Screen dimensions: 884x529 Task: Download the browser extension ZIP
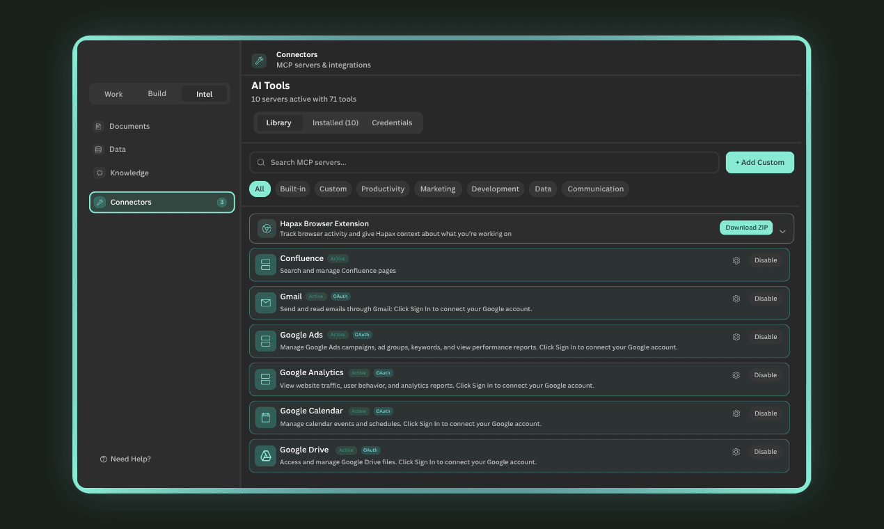tap(745, 228)
